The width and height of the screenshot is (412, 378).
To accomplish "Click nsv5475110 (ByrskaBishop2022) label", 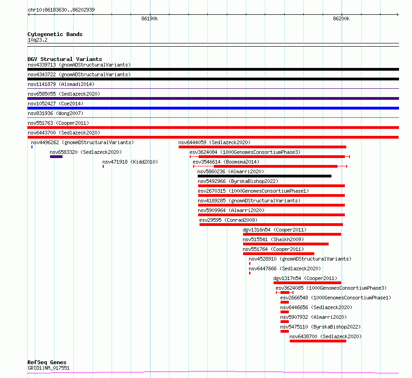I will tap(320, 327).
